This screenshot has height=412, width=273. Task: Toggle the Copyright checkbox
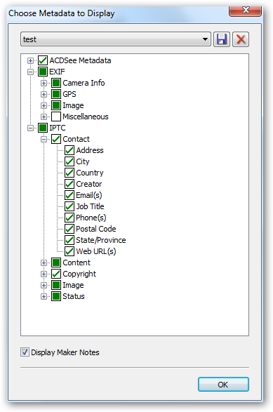click(56, 274)
